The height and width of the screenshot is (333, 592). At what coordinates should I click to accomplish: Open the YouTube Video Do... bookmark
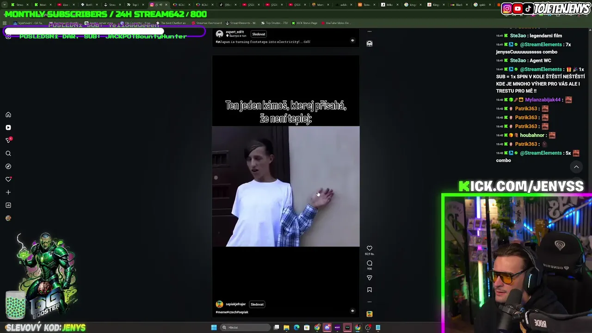tap(336, 23)
